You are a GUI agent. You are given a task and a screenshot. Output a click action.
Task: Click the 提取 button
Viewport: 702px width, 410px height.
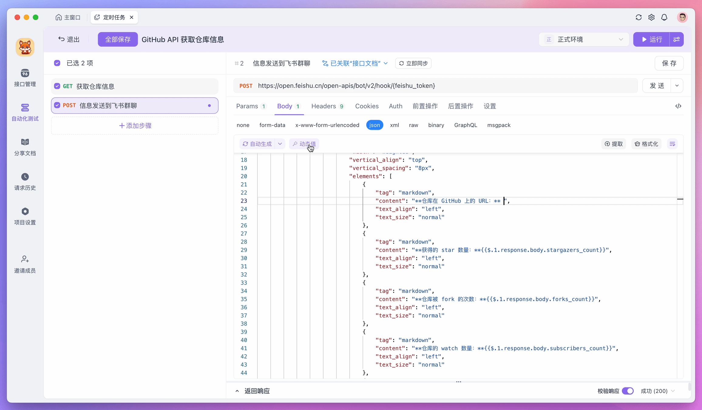[613, 144]
